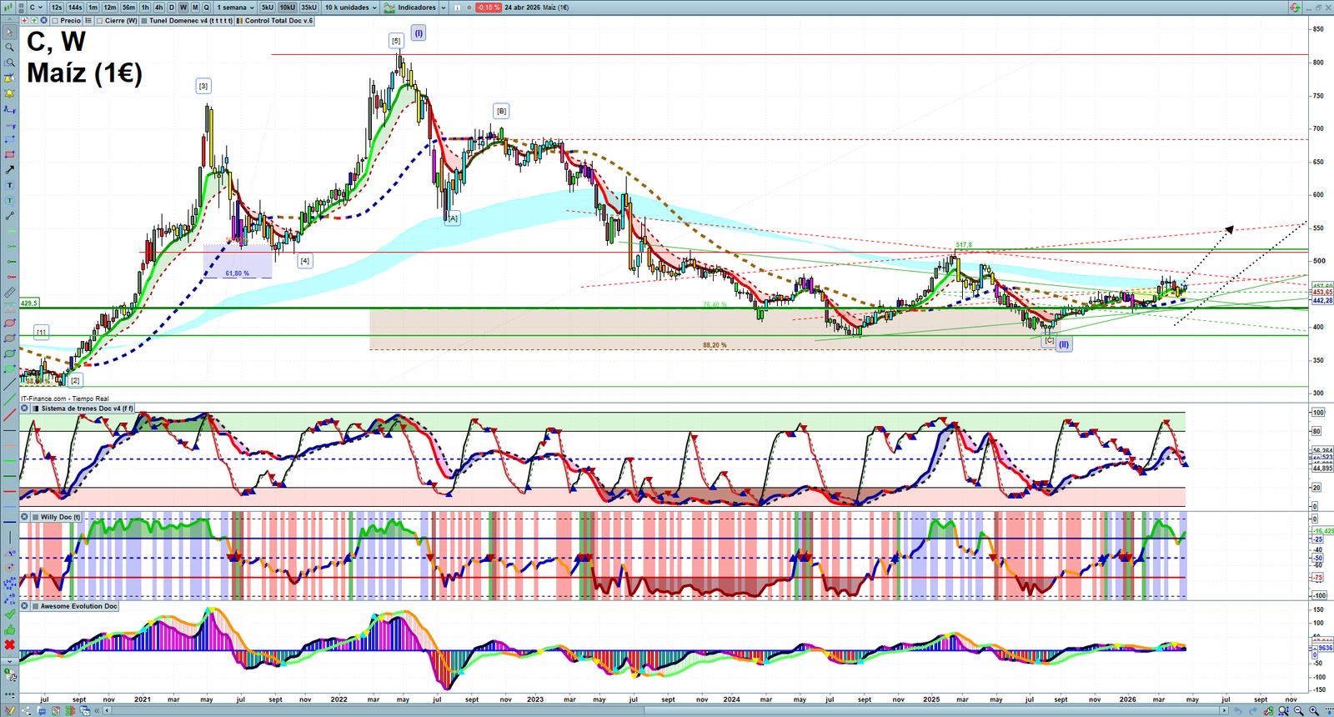Select the W weekly timeframe
1334x717 pixels.
pos(183,8)
